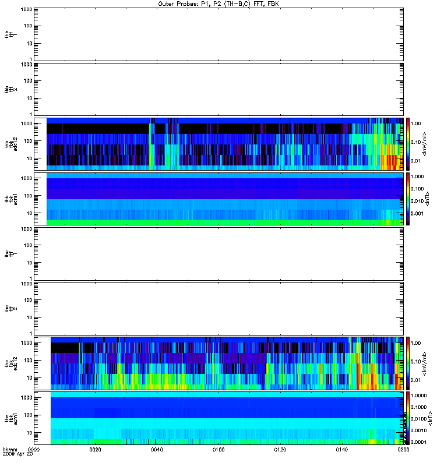Click the thb fbk scm1 color bar
437x466 pixels.
[408, 199]
